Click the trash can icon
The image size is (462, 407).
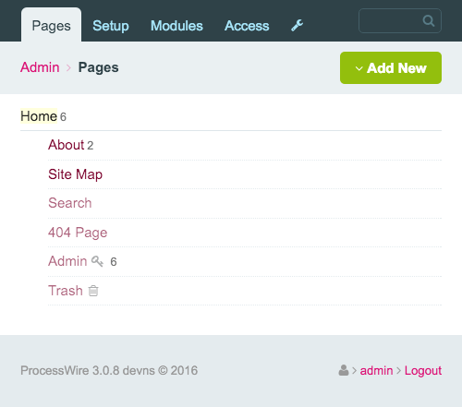coord(93,291)
